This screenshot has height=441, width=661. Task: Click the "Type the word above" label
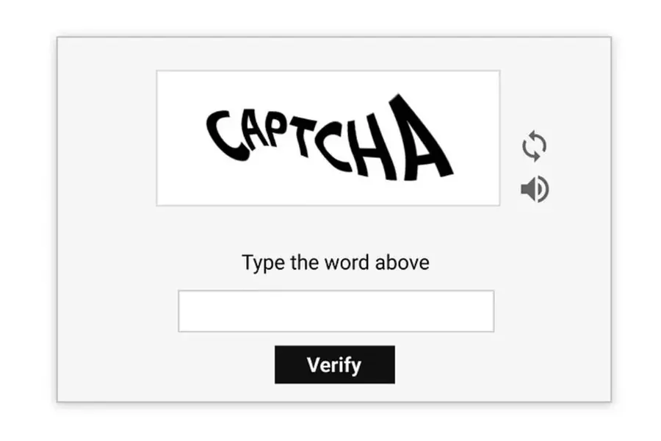336,262
